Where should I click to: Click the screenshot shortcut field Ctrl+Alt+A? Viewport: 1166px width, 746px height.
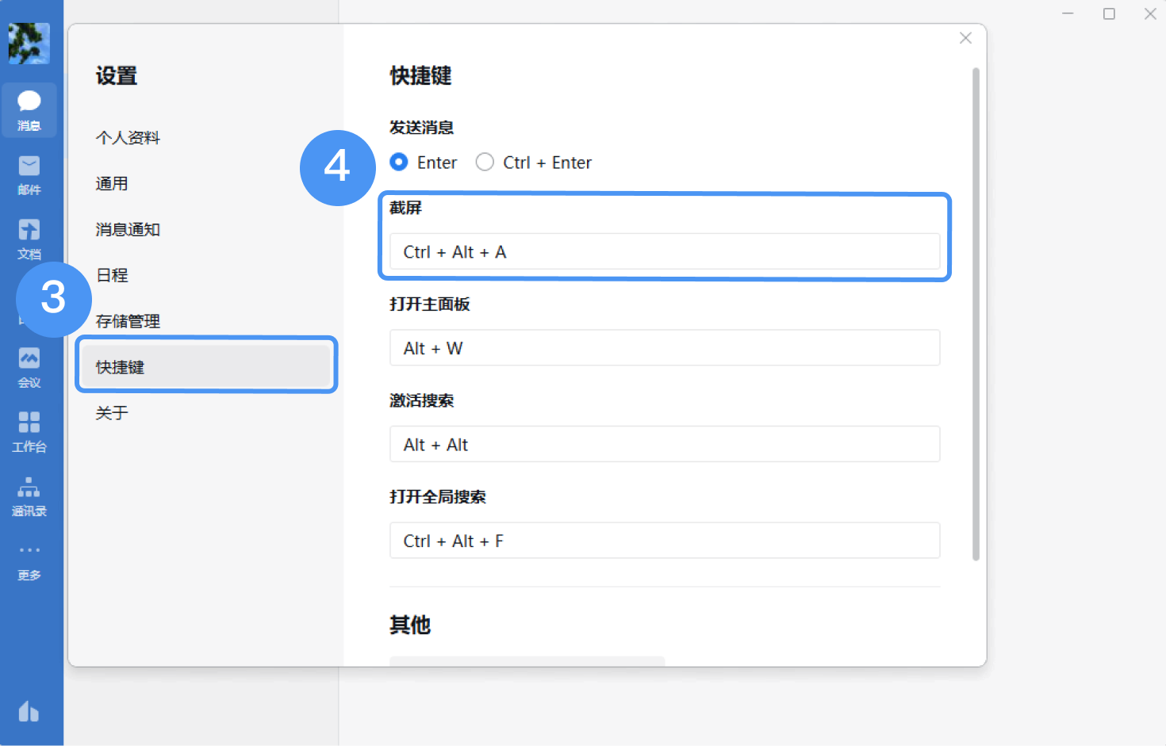point(664,251)
